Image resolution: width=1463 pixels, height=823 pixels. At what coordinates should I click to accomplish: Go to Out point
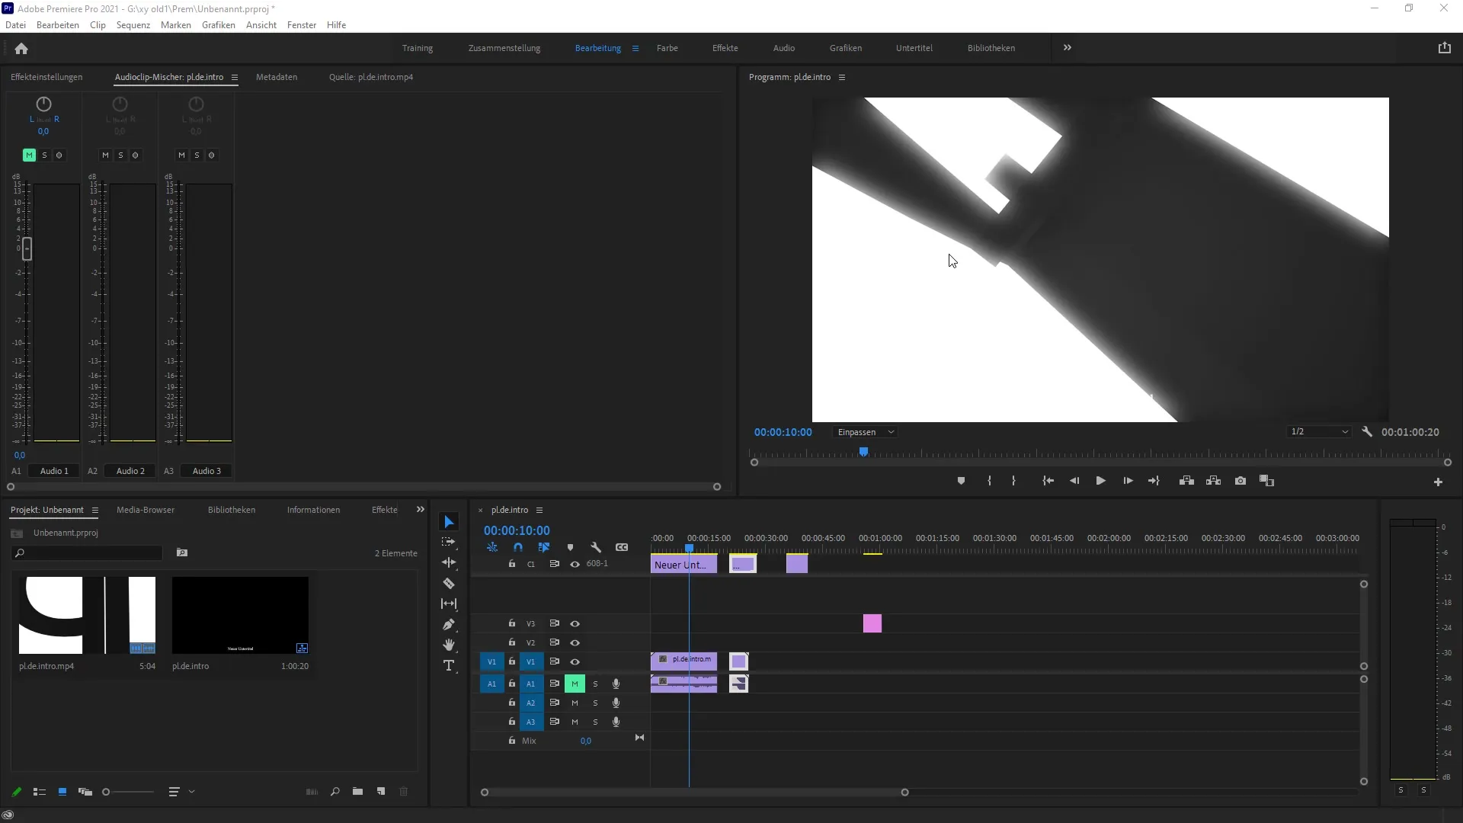tap(1154, 481)
